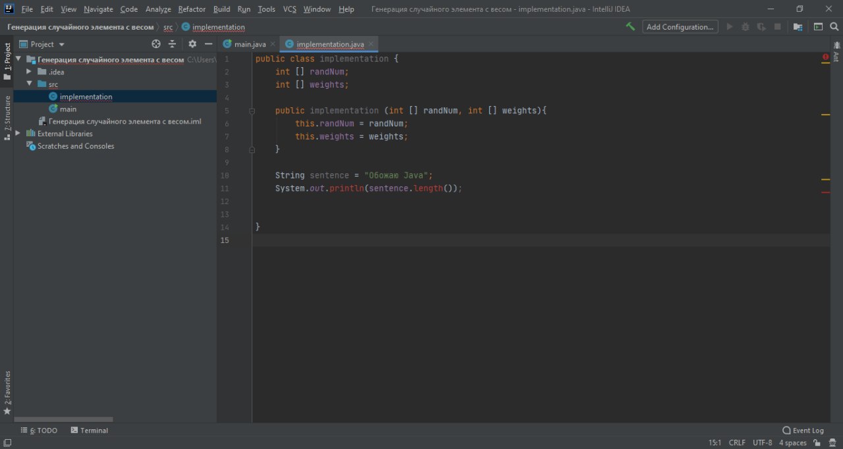Toggle the Terminal tool window
Image resolution: width=843 pixels, height=449 pixels.
pyautogui.click(x=89, y=431)
